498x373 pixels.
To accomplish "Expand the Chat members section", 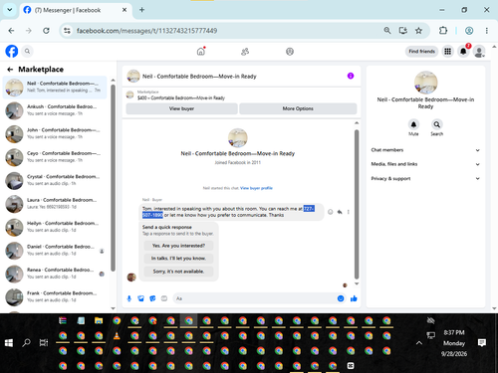I will [425, 150].
